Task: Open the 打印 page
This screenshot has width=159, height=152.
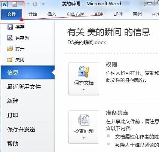Action: point(13,115)
